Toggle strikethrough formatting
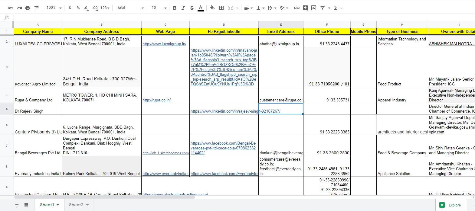475x211 pixels. (x=192, y=8)
